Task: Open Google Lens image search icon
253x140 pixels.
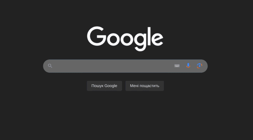Action: [x=200, y=66]
